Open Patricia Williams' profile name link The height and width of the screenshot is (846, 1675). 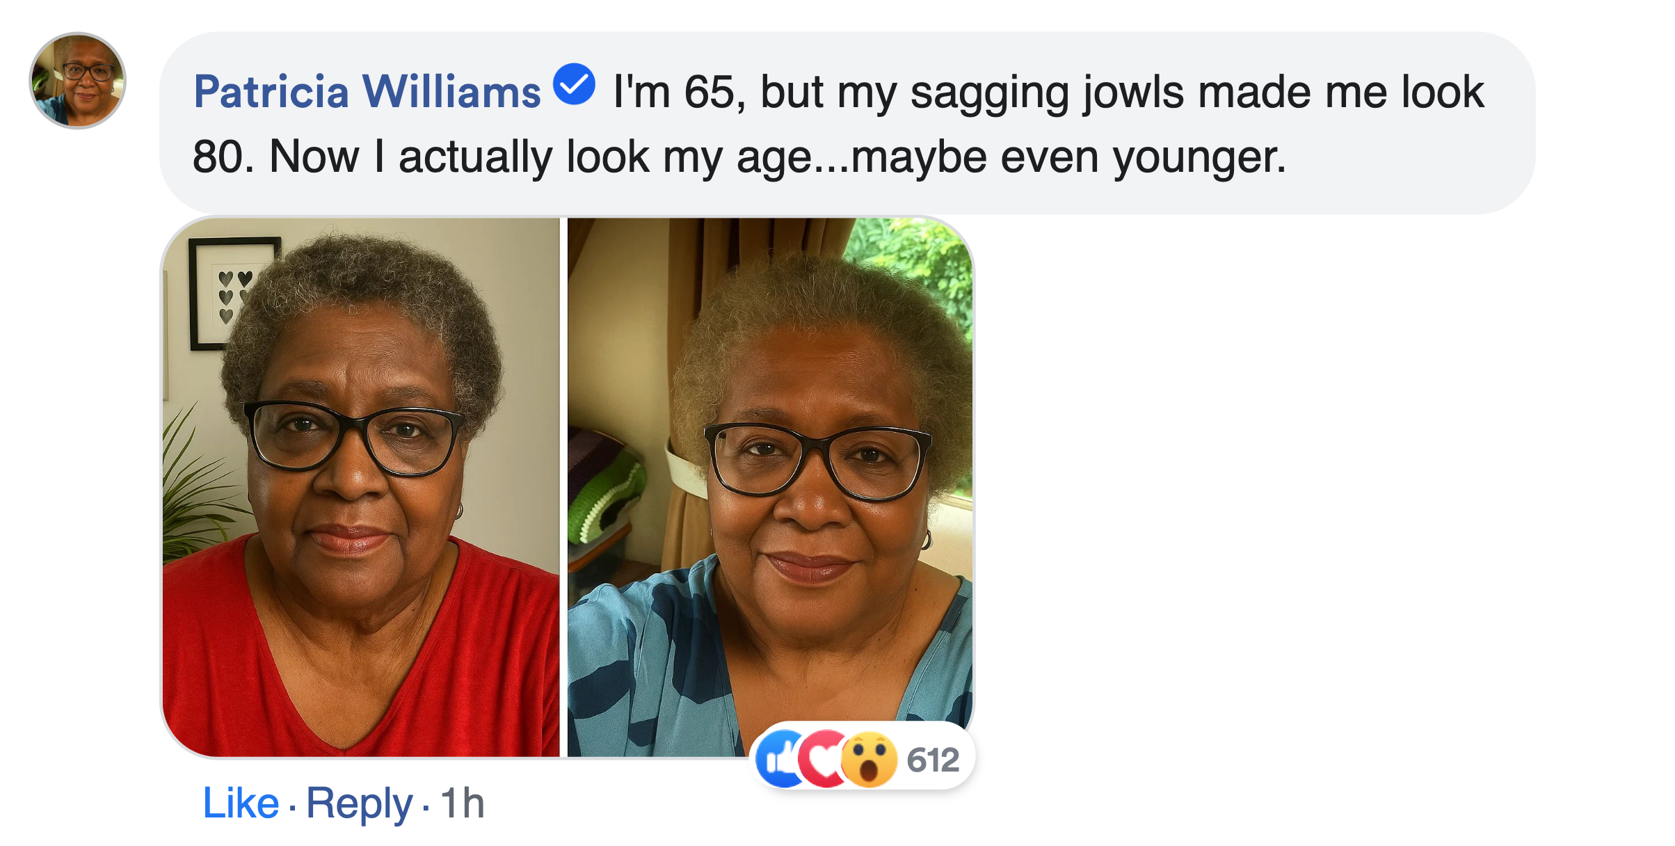click(x=367, y=92)
